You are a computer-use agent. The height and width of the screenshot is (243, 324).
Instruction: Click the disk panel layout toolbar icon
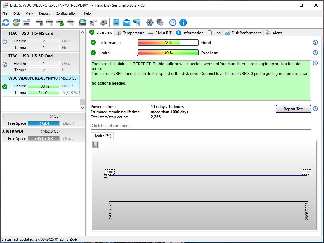pos(26,22)
